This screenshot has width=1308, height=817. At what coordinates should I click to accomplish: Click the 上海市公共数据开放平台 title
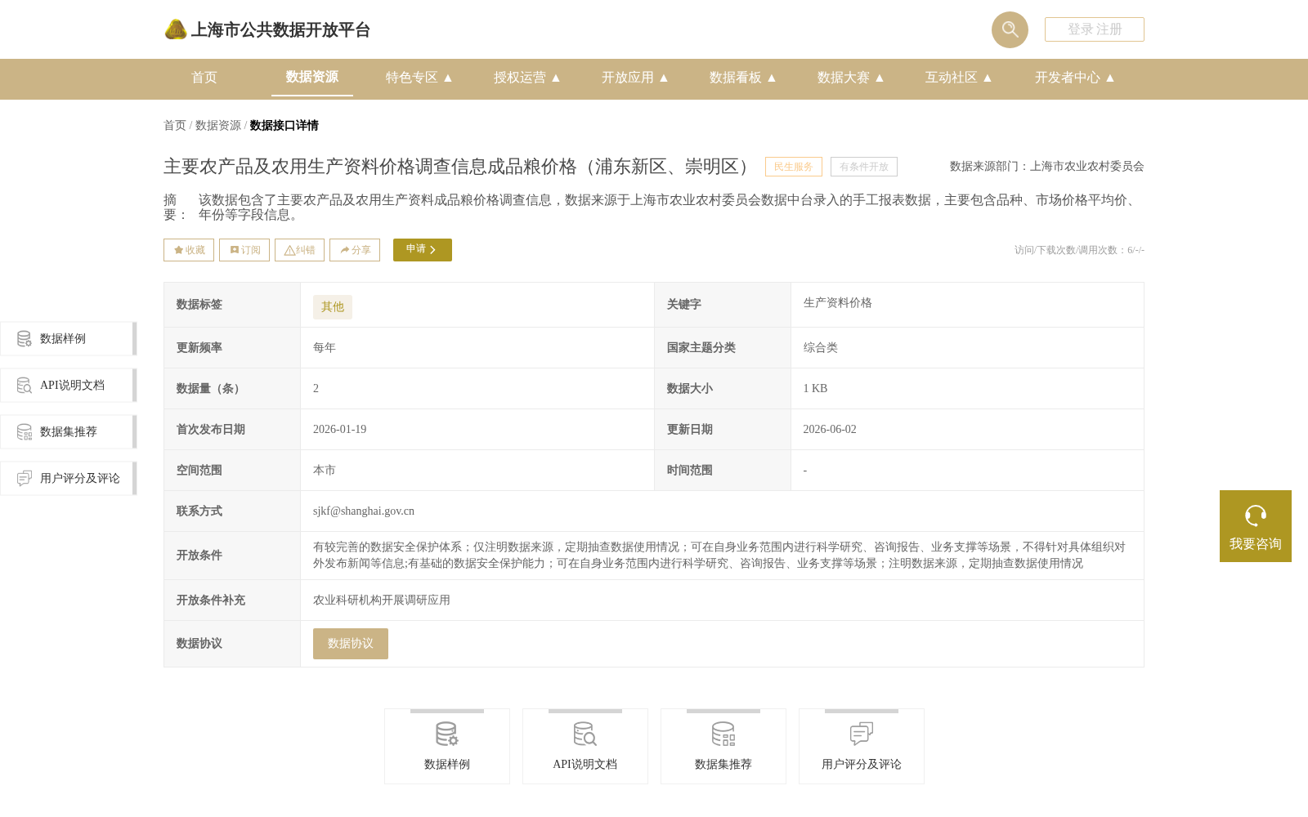(x=280, y=30)
